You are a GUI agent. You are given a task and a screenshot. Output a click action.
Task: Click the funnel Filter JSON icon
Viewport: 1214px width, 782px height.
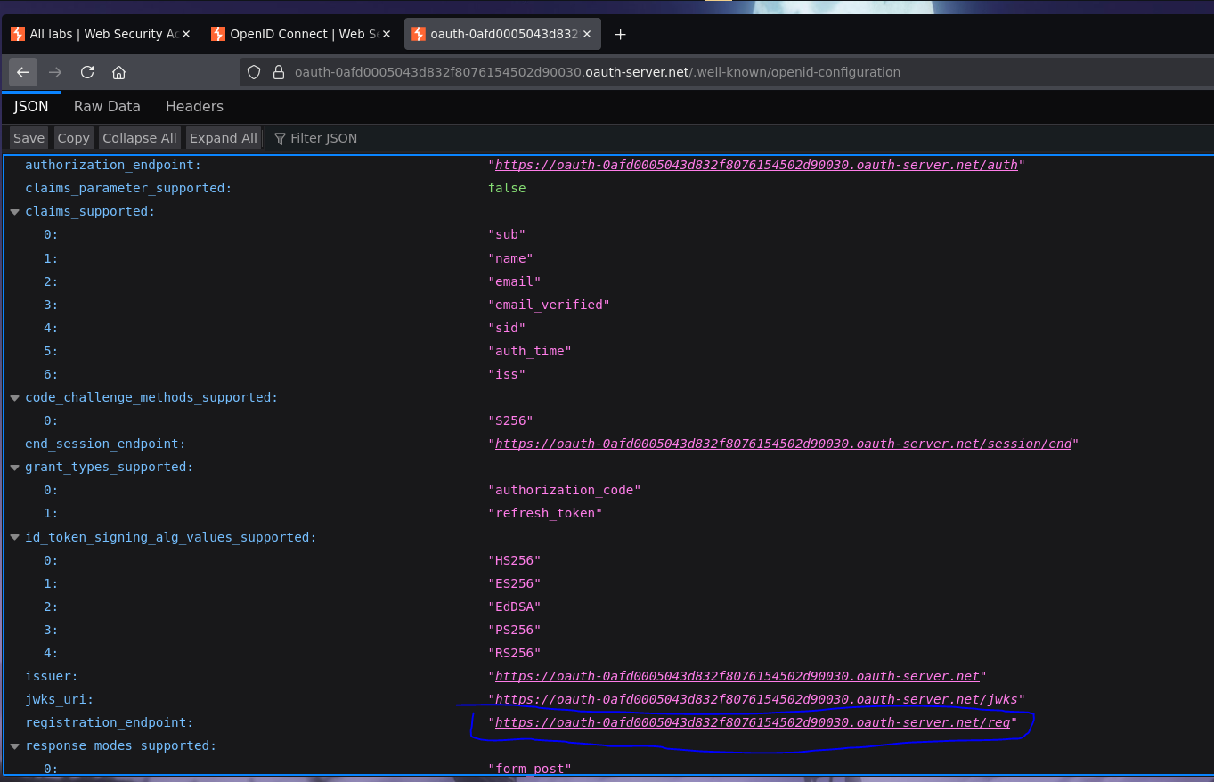click(280, 138)
